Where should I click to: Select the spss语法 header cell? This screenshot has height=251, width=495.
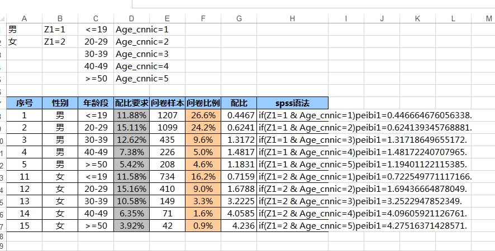click(292, 103)
